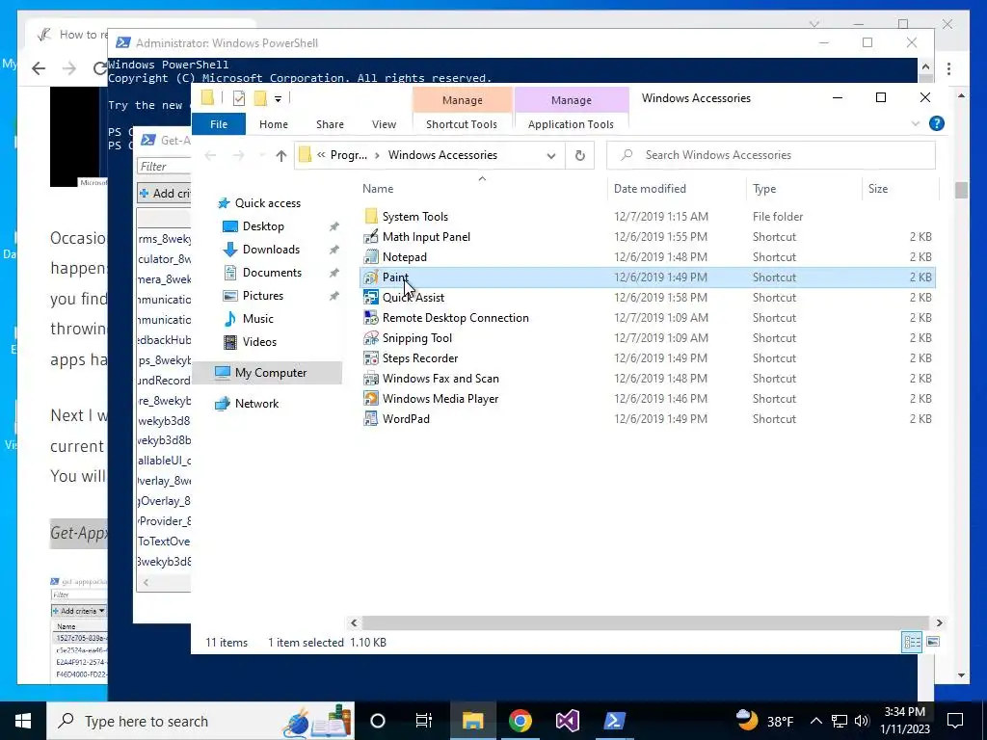Click in the Search Windows Accessories field
The width and height of the screenshot is (987, 740).
coord(770,155)
